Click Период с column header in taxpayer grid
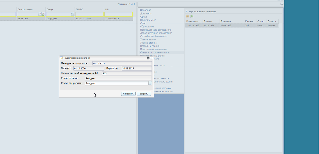Screen dimensions: 319x154 pyautogui.click(x=211, y=21)
